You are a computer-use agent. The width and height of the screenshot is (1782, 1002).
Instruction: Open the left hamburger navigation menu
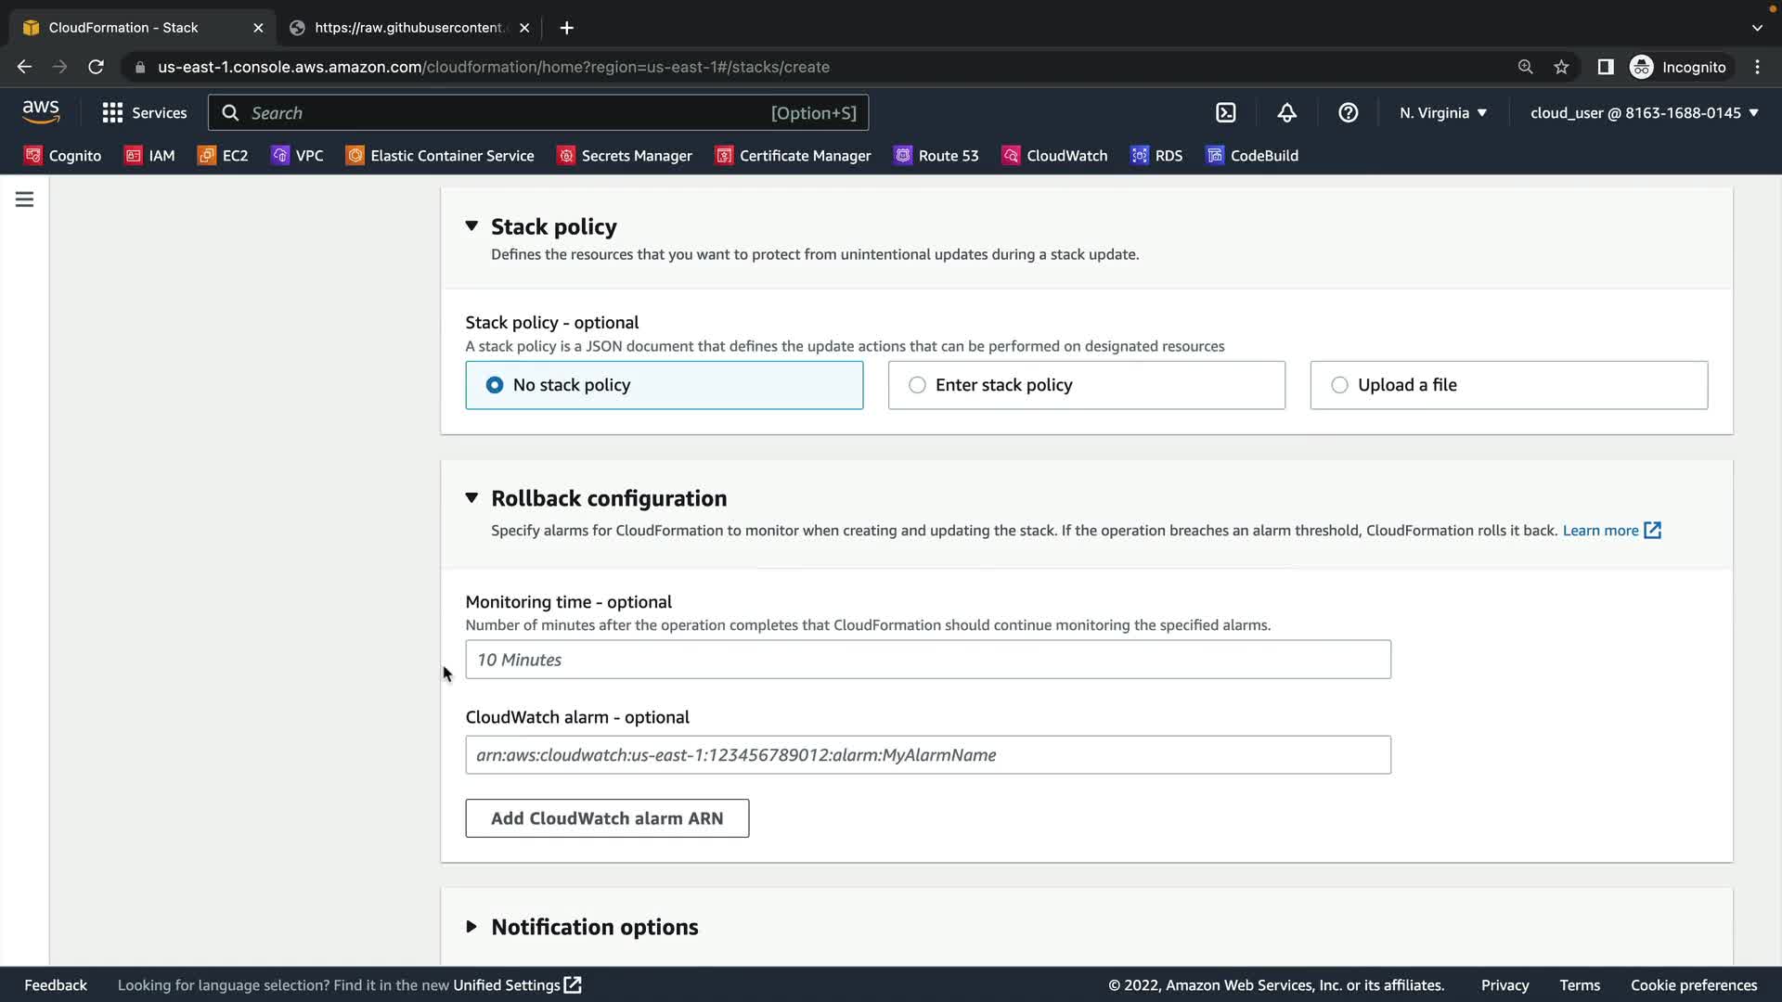pyautogui.click(x=25, y=199)
